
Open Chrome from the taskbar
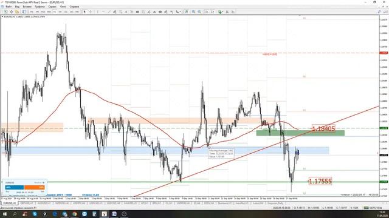point(74,214)
